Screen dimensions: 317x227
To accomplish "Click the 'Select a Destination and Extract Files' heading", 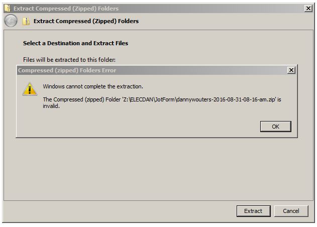I will pos(75,43).
